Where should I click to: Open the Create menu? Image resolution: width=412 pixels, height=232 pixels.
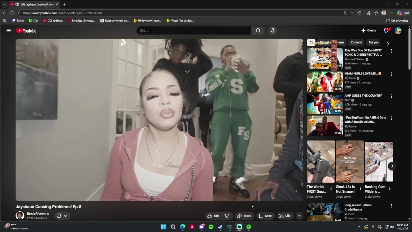(369, 30)
